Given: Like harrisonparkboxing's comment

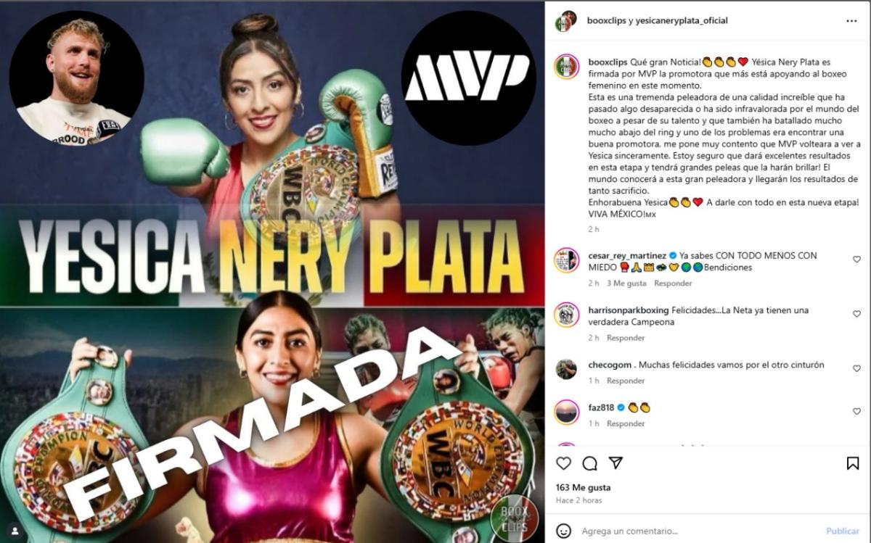Looking at the screenshot, I should click(856, 314).
